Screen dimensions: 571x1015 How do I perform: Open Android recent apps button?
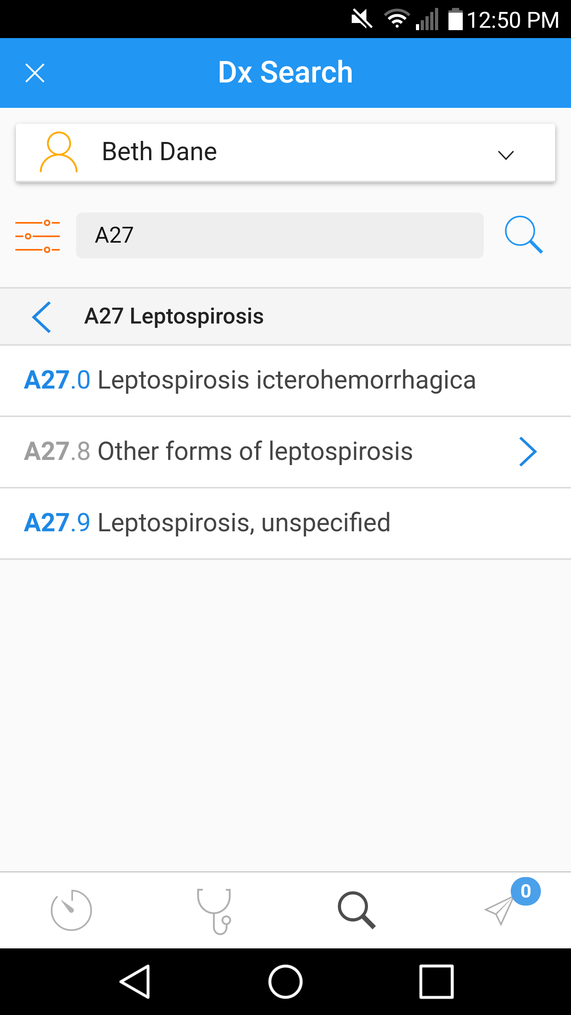436,981
